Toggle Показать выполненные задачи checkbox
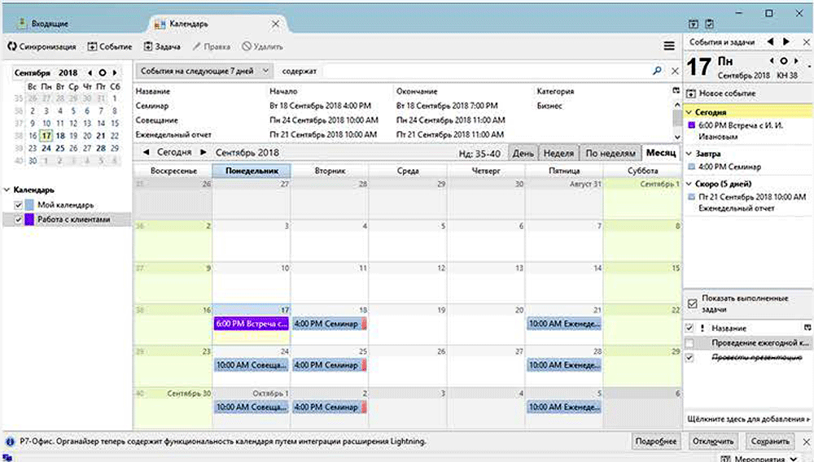This screenshot has width=814, height=462. point(692,304)
